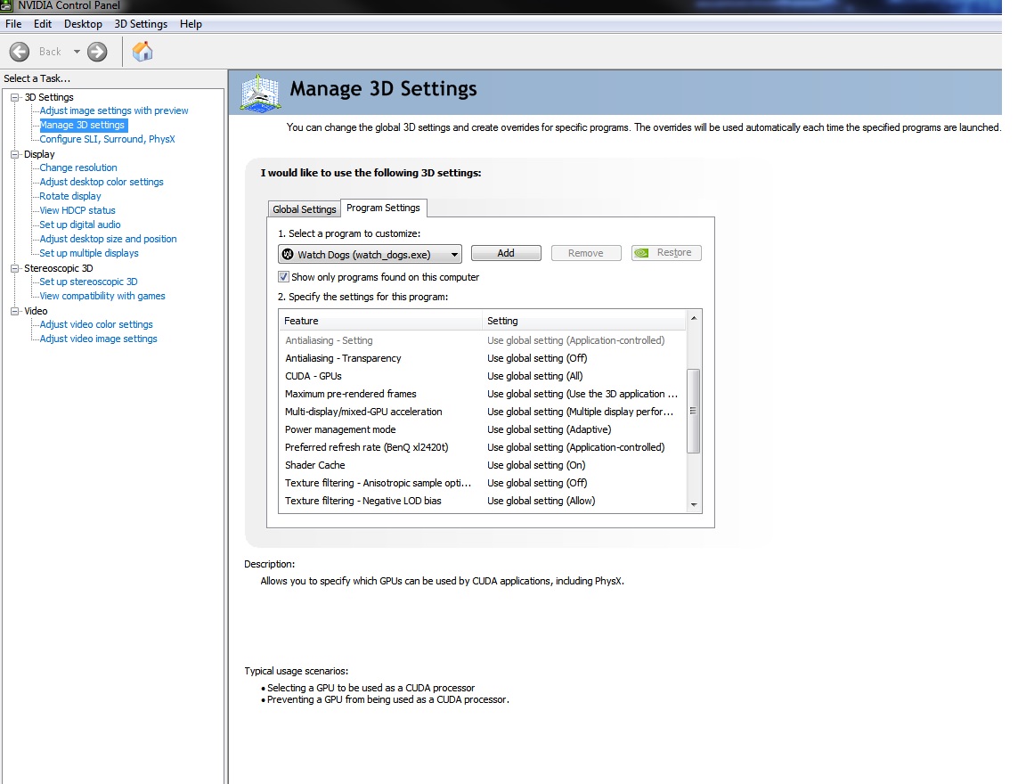The height and width of the screenshot is (784, 1026).
Task: Click the Forward arrow icon
Action: click(x=97, y=52)
